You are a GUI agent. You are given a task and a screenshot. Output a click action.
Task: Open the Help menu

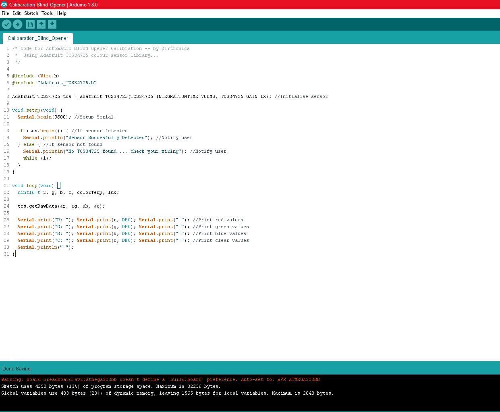click(x=61, y=13)
